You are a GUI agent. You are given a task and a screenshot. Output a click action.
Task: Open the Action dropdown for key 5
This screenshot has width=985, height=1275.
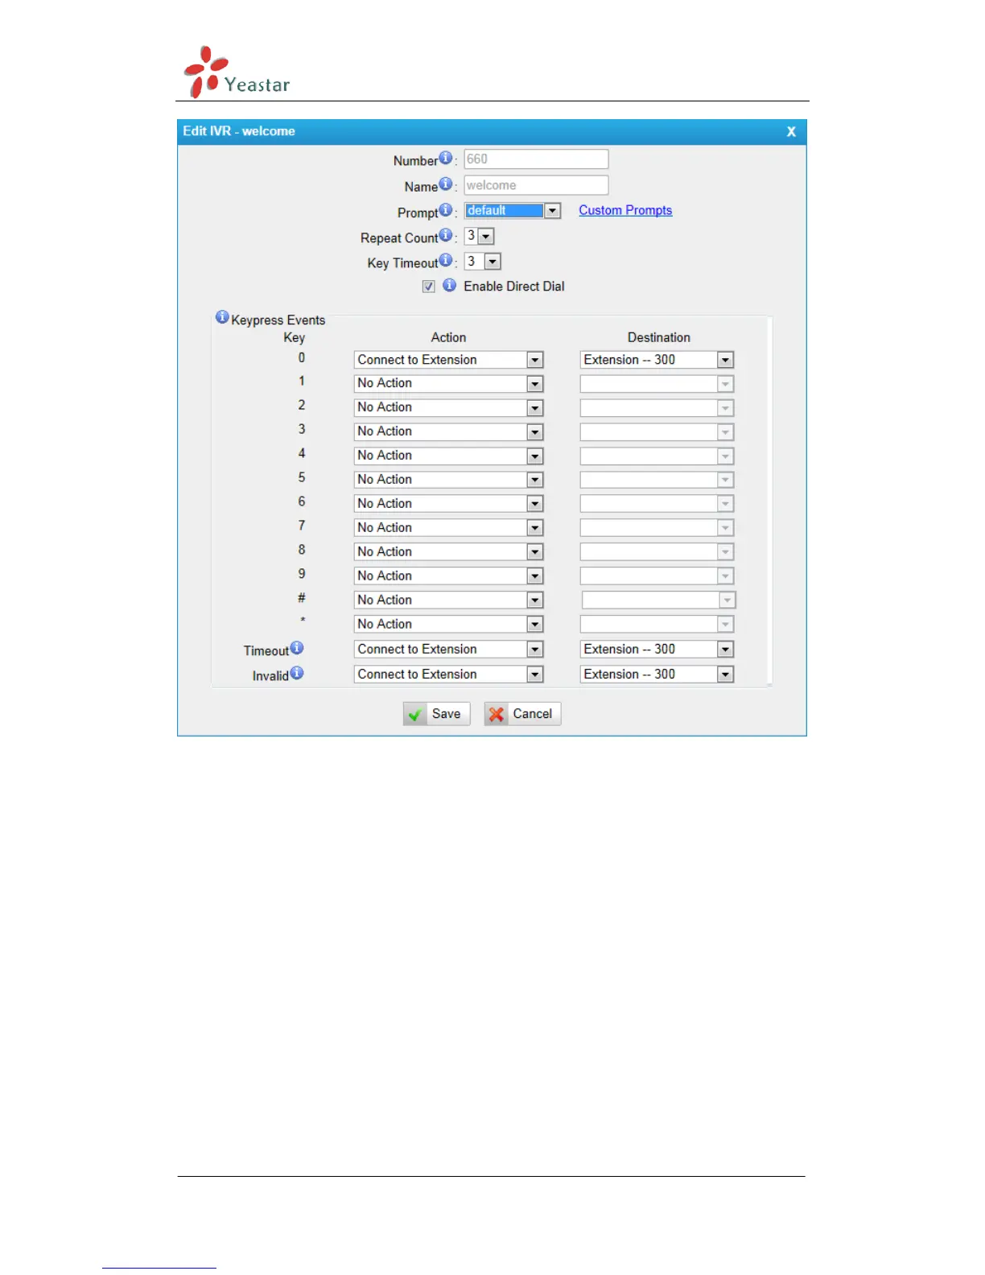pyautogui.click(x=448, y=480)
